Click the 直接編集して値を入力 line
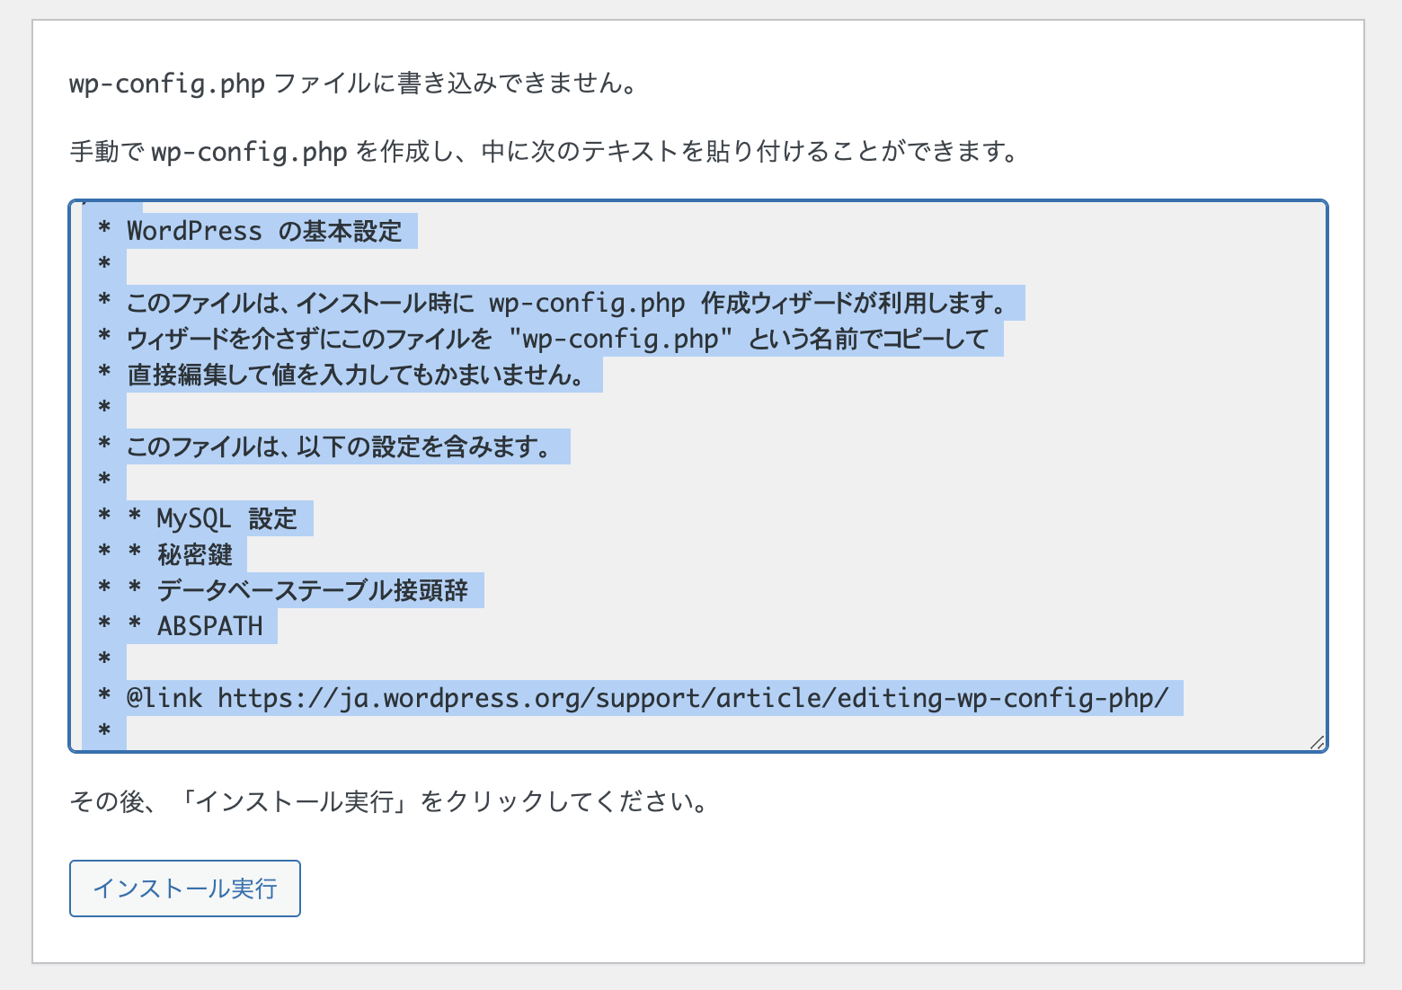1402x990 pixels. click(x=359, y=375)
